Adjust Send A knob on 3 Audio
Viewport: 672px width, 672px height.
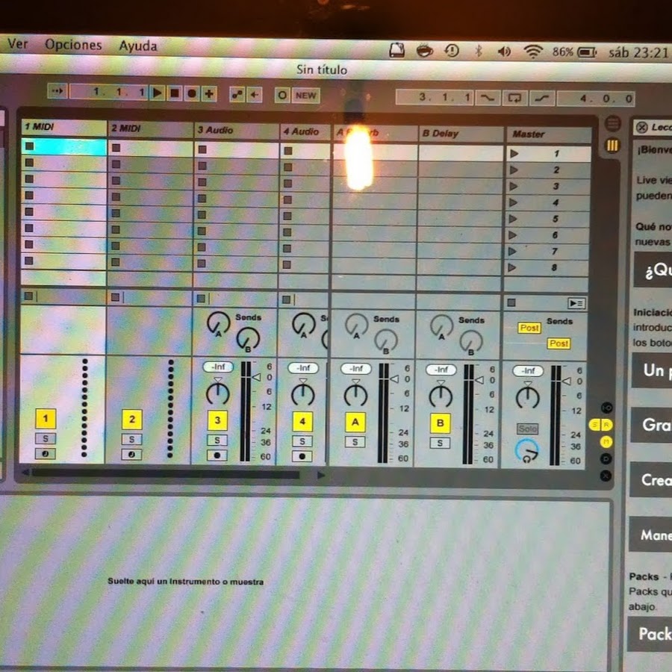[218, 323]
